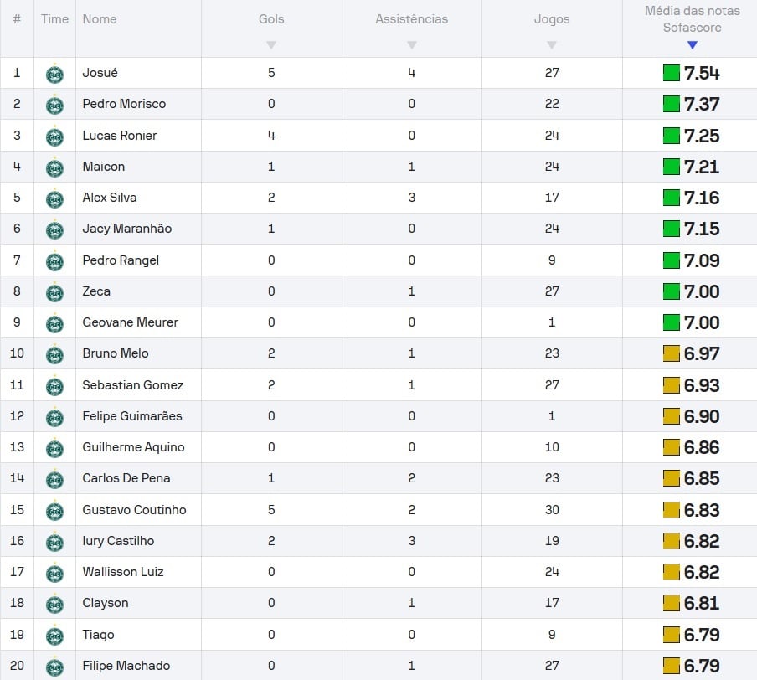Open the Gustavo Coutinho player link
Screen dimensions: 757x680
134,510
